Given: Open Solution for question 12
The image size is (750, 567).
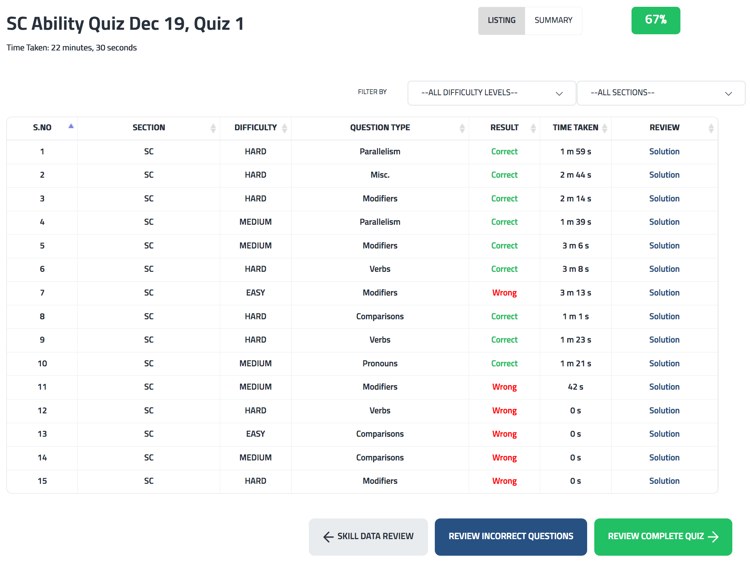Looking at the screenshot, I should point(664,411).
